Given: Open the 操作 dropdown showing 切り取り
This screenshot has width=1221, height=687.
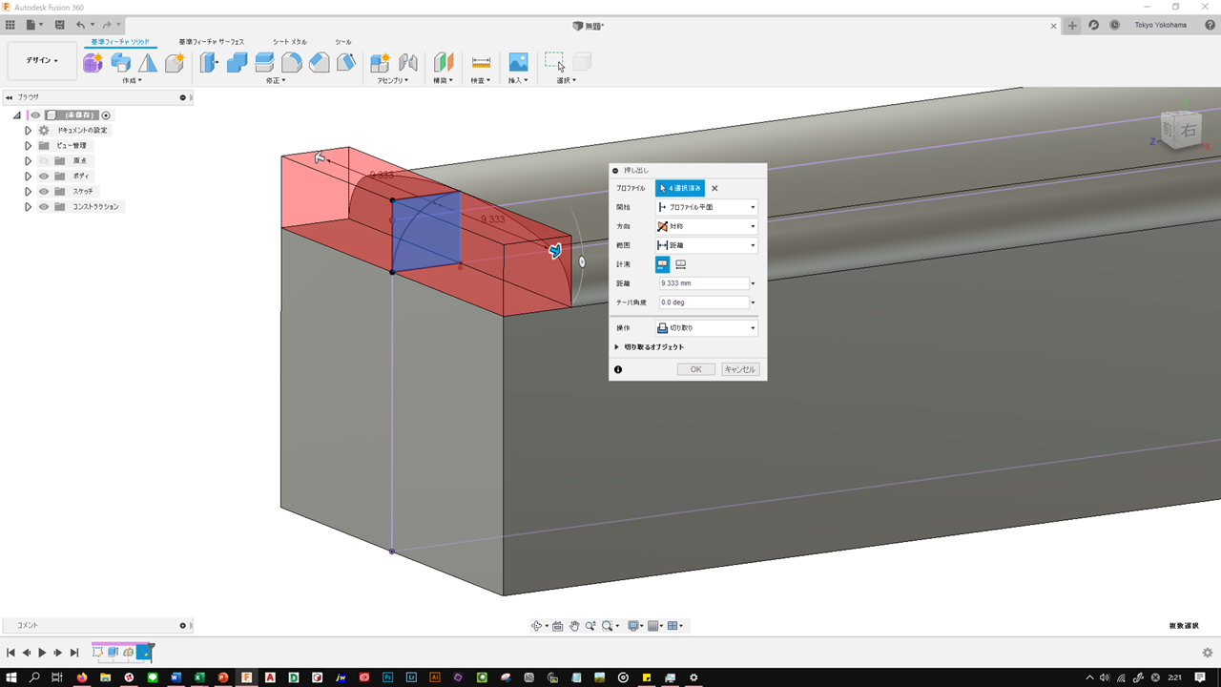Looking at the screenshot, I should point(706,328).
